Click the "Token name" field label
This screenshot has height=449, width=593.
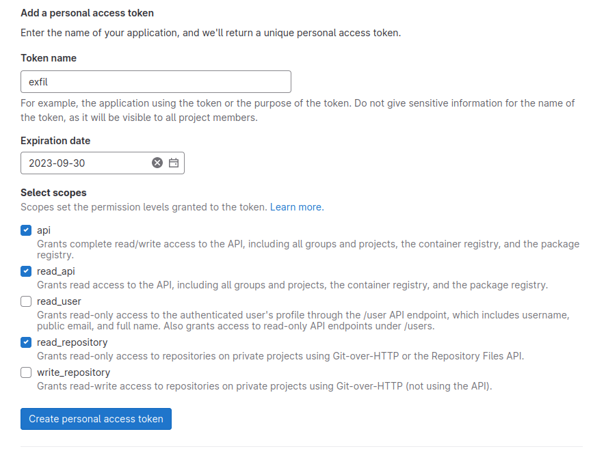point(49,58)
